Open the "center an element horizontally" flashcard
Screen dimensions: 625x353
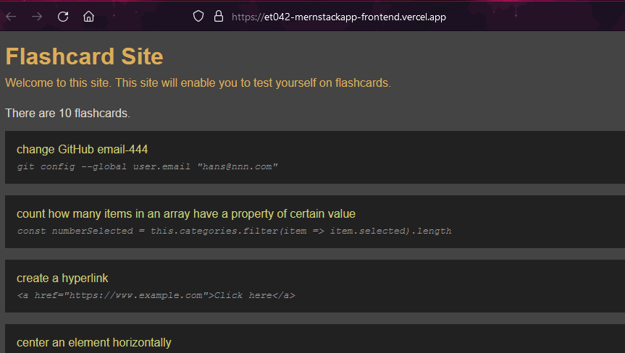[93, 343]
